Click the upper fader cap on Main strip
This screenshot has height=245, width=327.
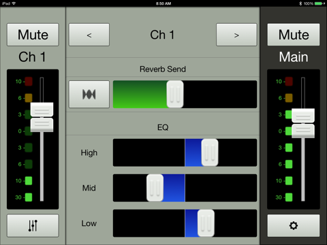(303, 116)
